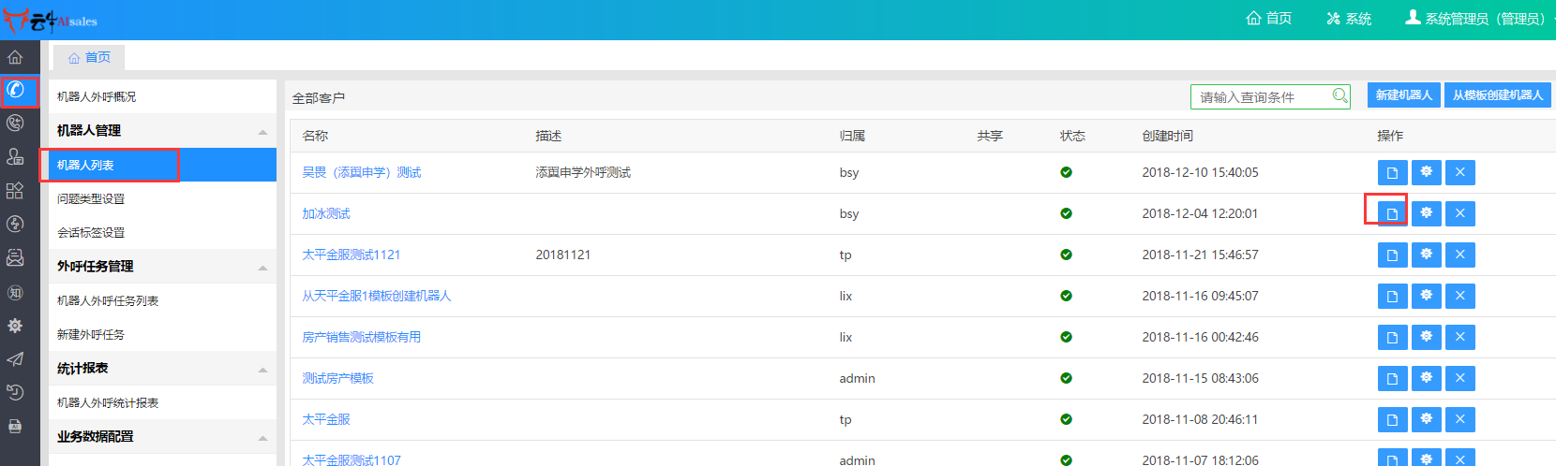Click the history clock icon in sidebar
Screen dimensions: 1556x466
point(16,393)
